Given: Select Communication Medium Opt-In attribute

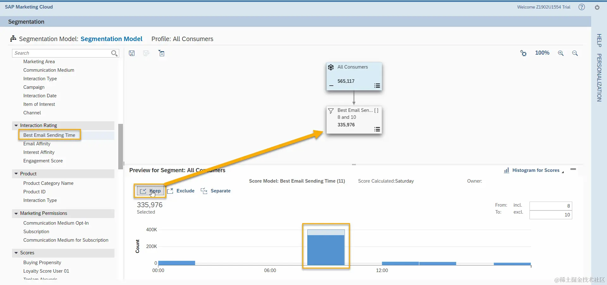Looking at the screenshot, I should [x=56, y=223].
